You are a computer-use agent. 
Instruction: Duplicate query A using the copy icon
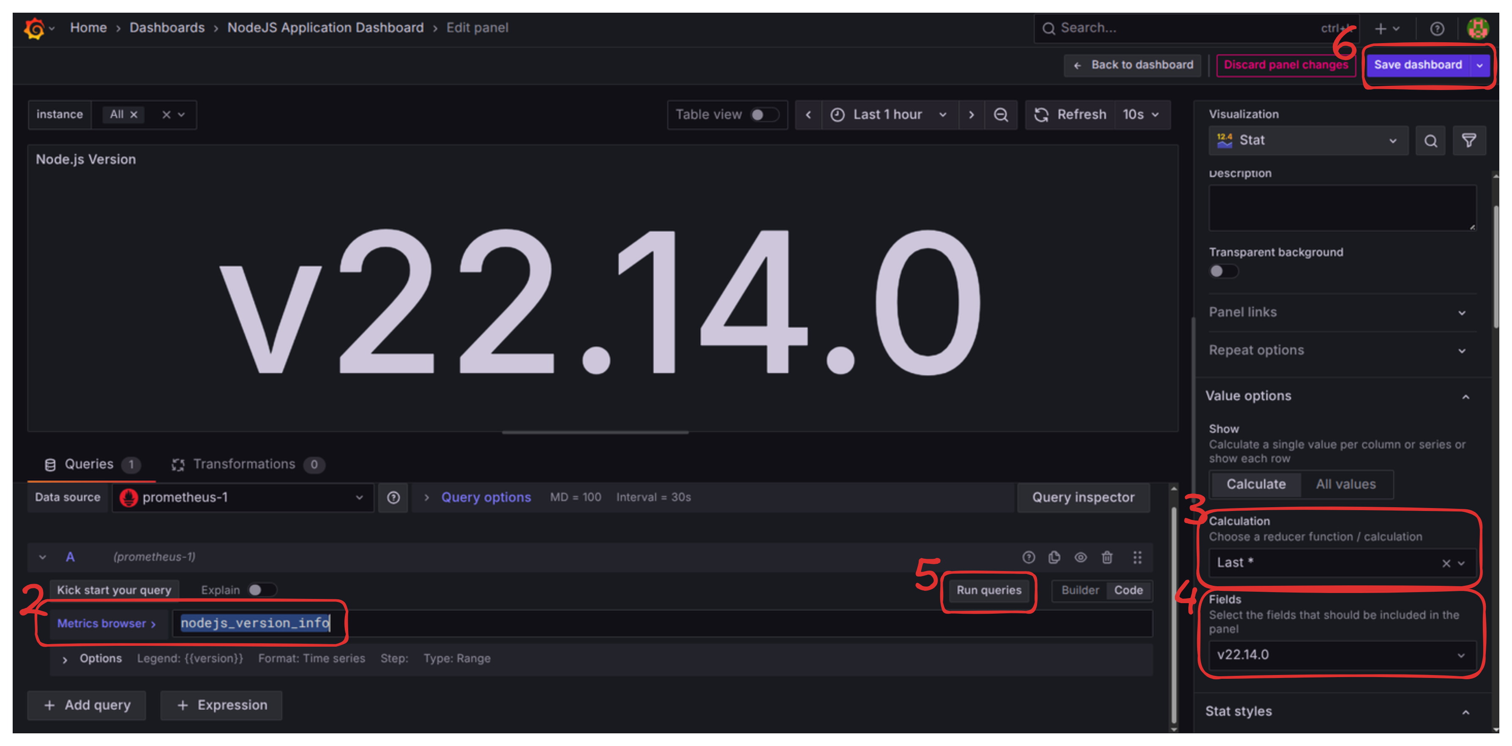point(1054,557)
